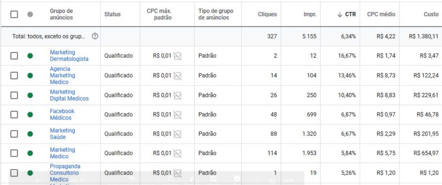Click the green status dot for Marketing Dermatologista
The width and height of the screenshot is (442, 185).
point(30,56)
